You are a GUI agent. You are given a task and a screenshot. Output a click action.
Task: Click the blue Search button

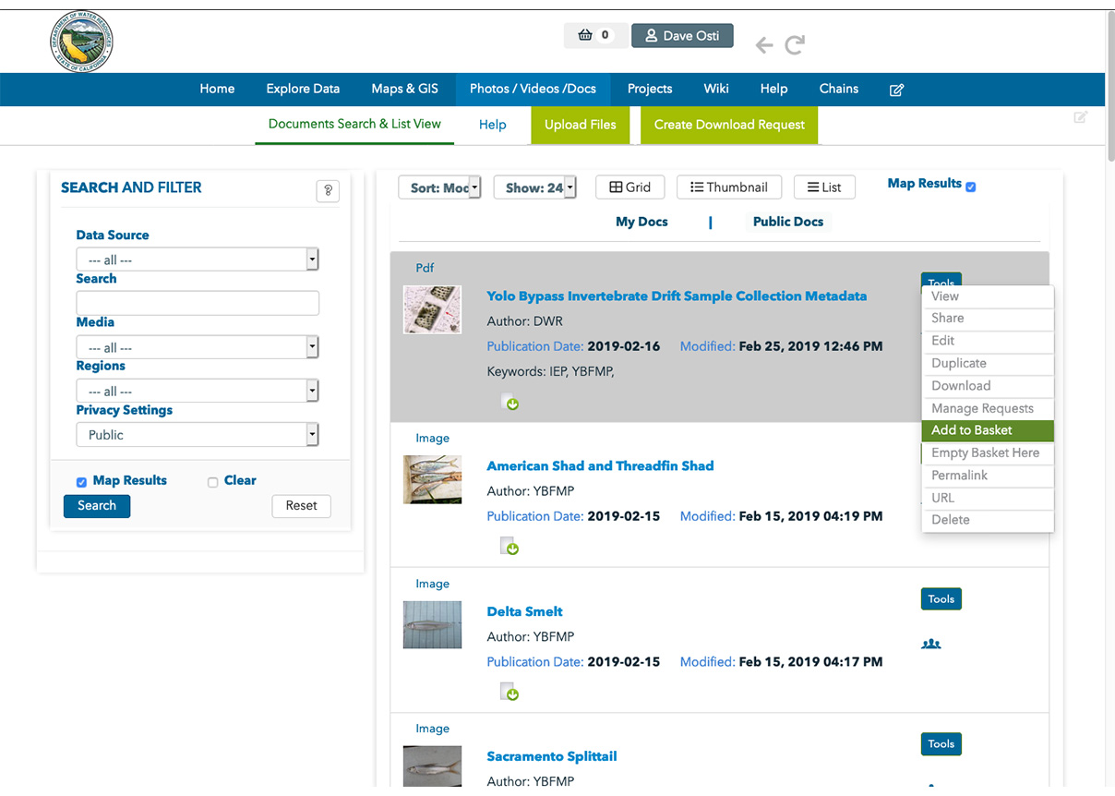pos(97,506)
